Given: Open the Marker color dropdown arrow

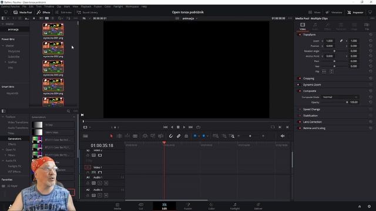Looking at the screenshot, I should [x=207, y=136].
